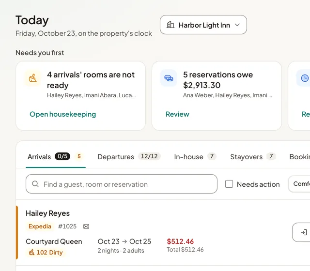
Task: Click the orange 5 badge beside Arrivals
Action: tap(79, 156)
